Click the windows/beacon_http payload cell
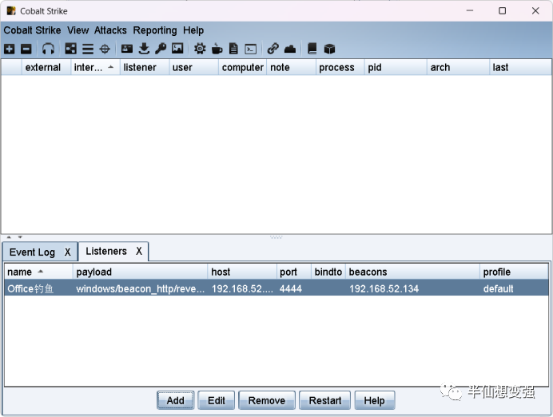The image size is (553, 417). click(x=141, y=288)
